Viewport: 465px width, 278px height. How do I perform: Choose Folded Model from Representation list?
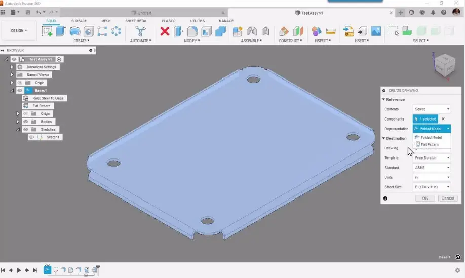tap(432, 137)
